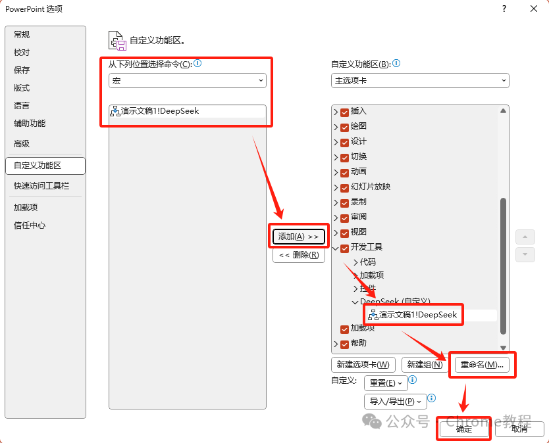
Task: Click the tab list scroll down arrow
Action: tap(503, 348)
